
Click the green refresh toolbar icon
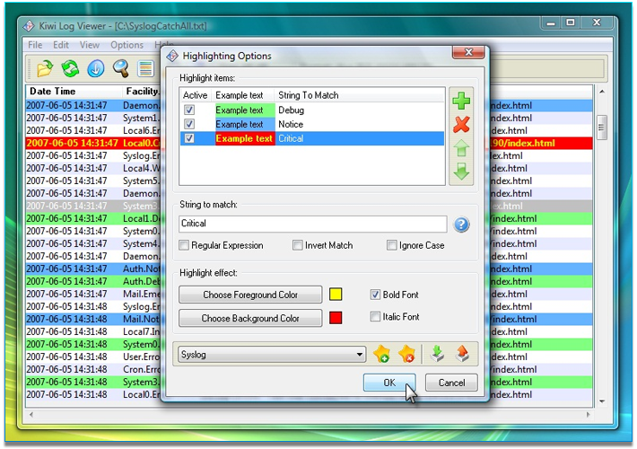click(x=70, y=68)
